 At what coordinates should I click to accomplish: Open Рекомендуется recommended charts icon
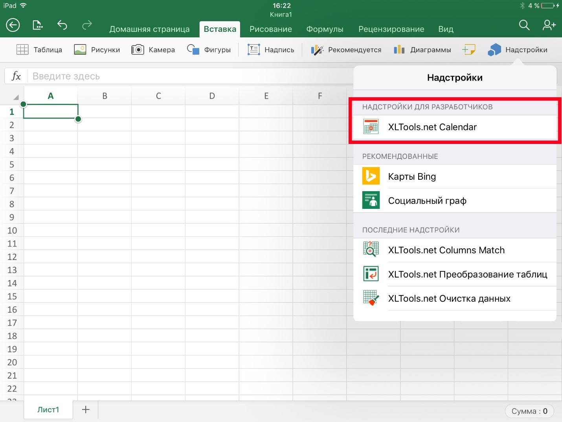(317, 50)
